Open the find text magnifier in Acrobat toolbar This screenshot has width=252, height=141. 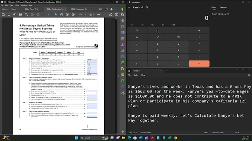26,15
